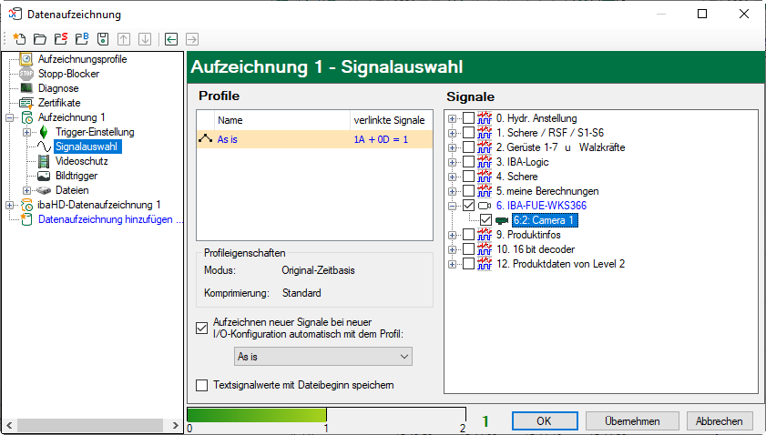
Task: Expand the 4. Schere signal group
Action: coord(453,177)
